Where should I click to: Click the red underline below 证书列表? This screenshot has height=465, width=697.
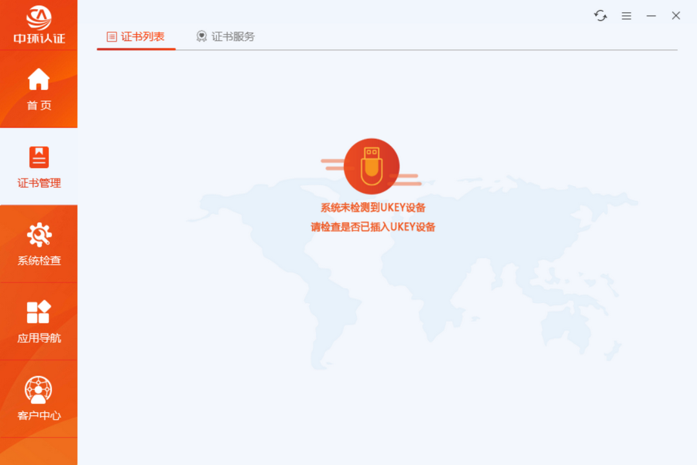pos(136,49)
